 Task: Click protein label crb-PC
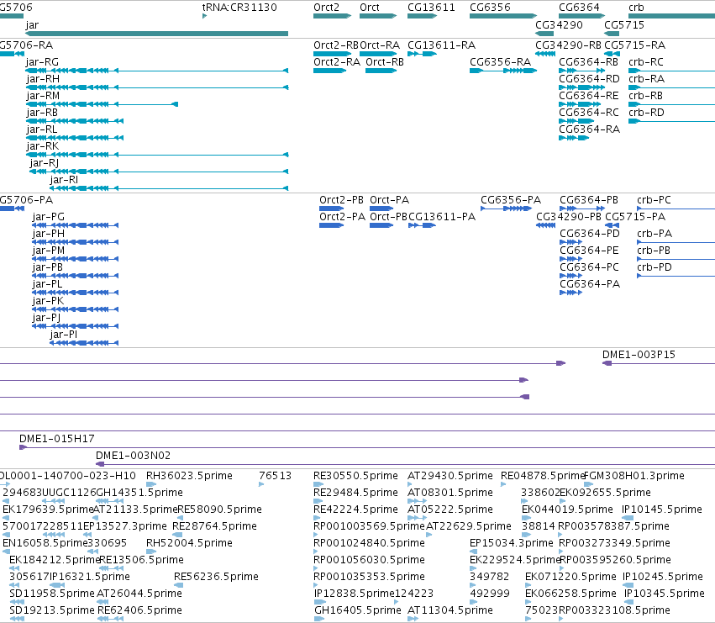(x=654, y=200)
